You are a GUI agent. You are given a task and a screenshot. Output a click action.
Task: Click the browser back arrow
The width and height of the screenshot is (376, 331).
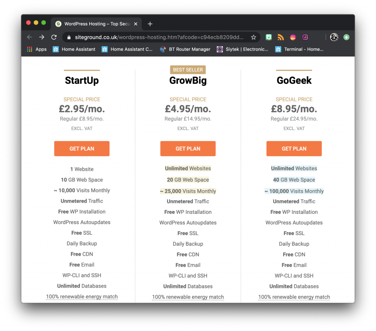click(x=30, y=37)
